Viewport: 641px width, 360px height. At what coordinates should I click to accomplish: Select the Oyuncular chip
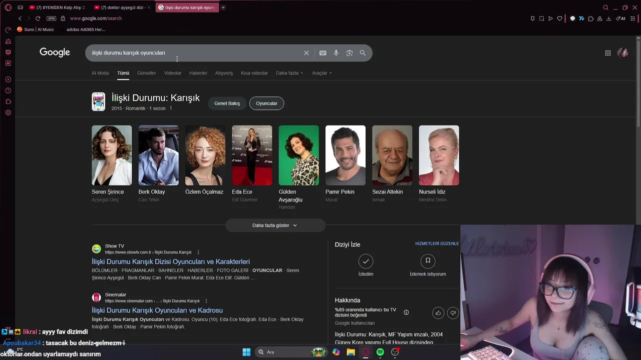coord(266,103)
